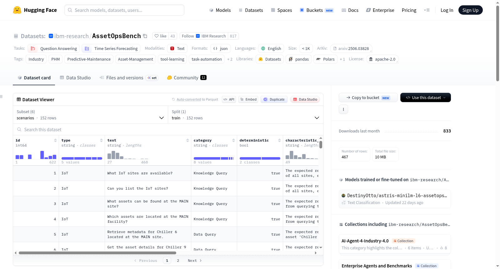The image size is (500, 269).
Task: Click the ibm-research organization logo
Action: [51, 36]
